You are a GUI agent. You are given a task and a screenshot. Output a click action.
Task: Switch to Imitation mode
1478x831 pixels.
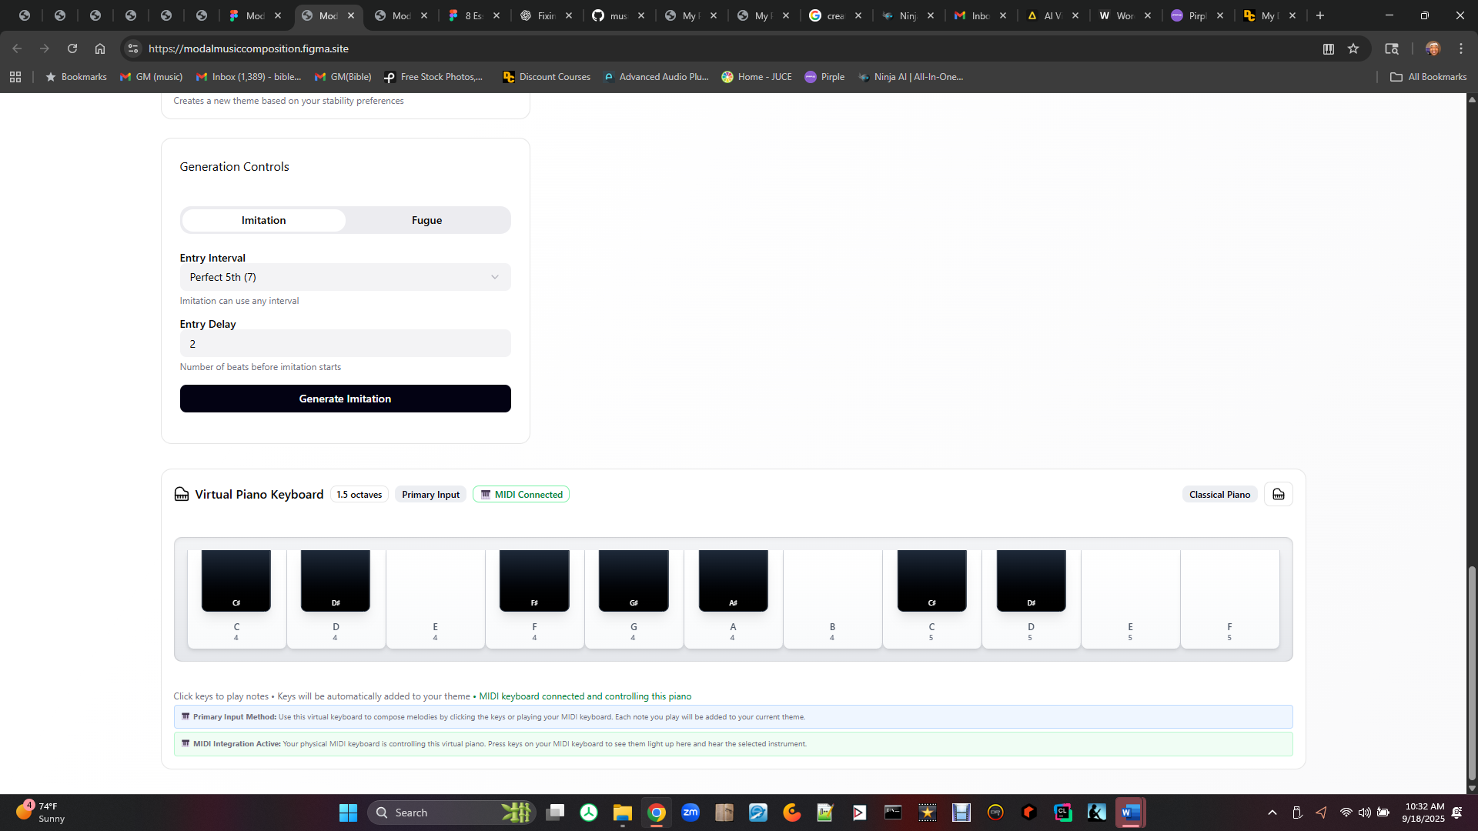click(x=263, y=220)
